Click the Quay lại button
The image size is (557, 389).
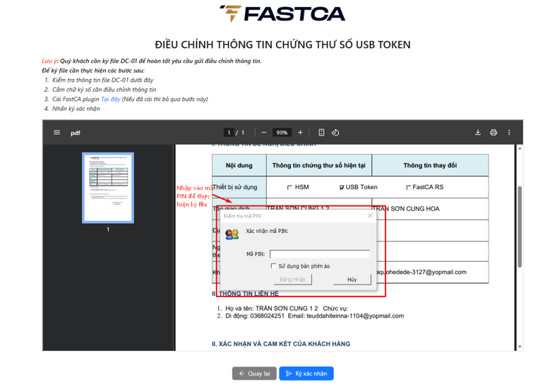[254, 373]
